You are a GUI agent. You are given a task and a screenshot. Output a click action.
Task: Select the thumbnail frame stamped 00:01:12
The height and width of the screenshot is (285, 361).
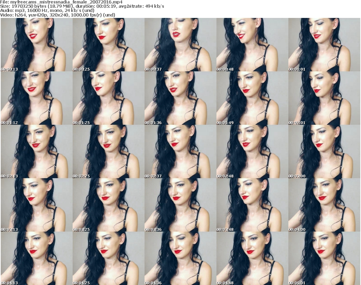36,98
